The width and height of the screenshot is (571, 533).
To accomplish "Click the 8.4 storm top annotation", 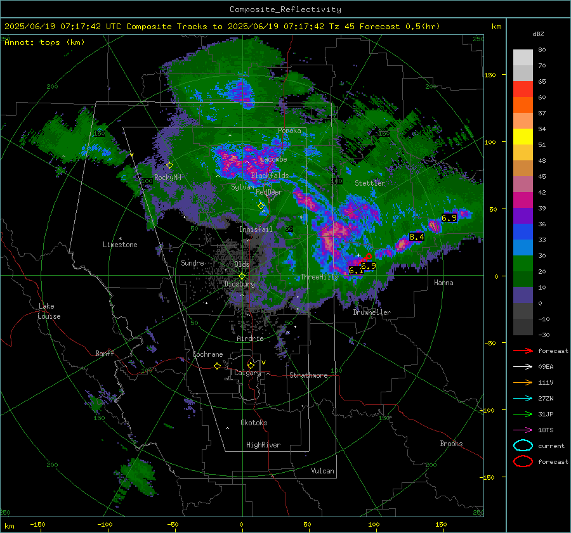I will (416, 237).
